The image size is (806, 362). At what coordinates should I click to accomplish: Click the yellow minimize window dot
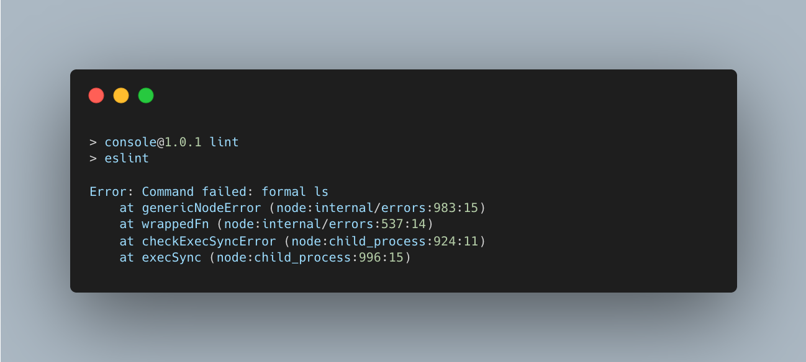tap(121, 95)
